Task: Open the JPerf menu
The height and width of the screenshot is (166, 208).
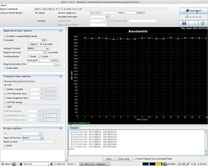Action: (4, 5)
